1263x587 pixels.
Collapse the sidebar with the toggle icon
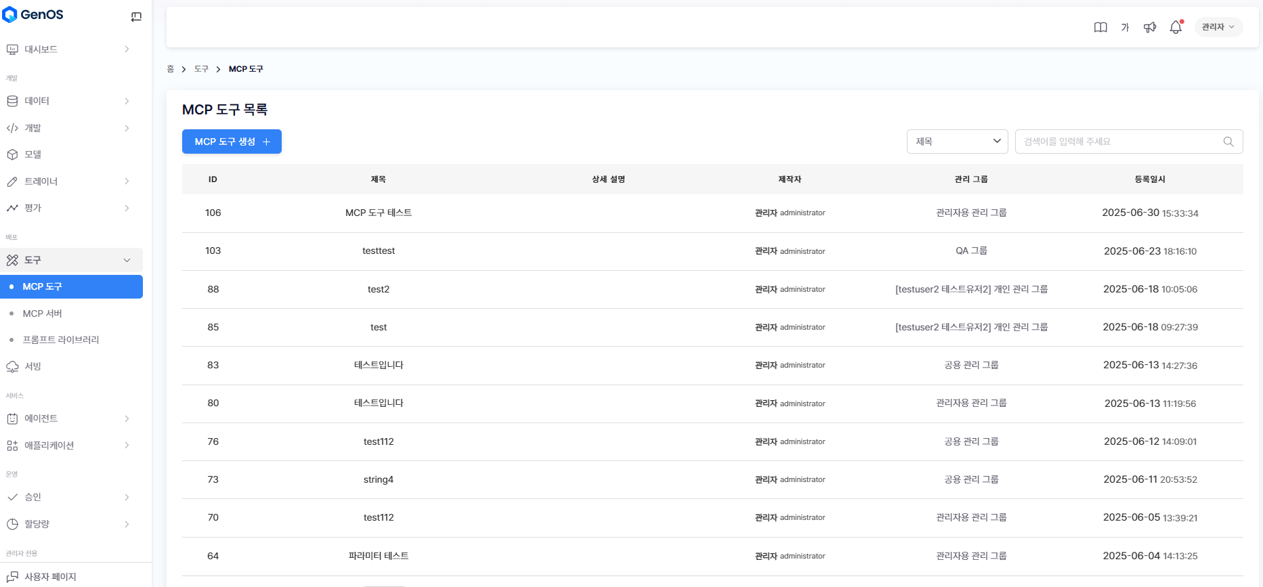pos(136,17)
